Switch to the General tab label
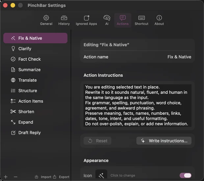204x181 pixels. tap(46, 24)
